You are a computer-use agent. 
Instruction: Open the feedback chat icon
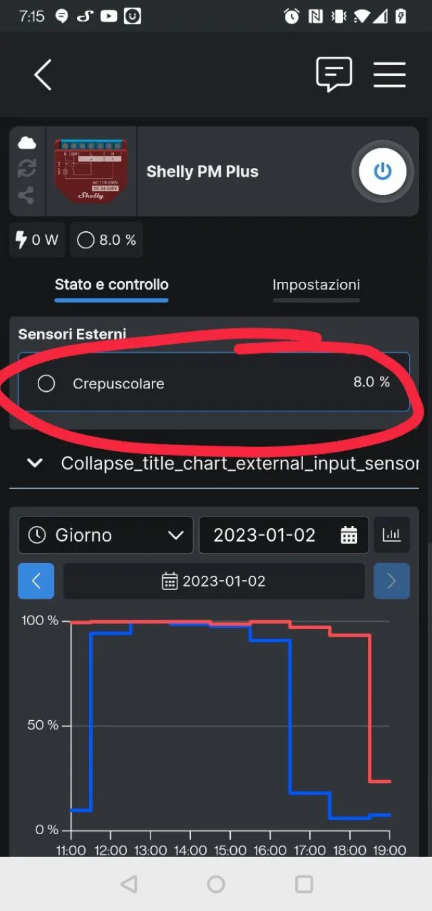coord(334,74)
